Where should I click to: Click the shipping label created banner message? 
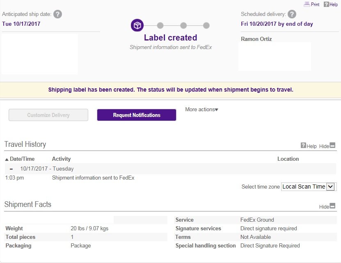pos(171,90)
